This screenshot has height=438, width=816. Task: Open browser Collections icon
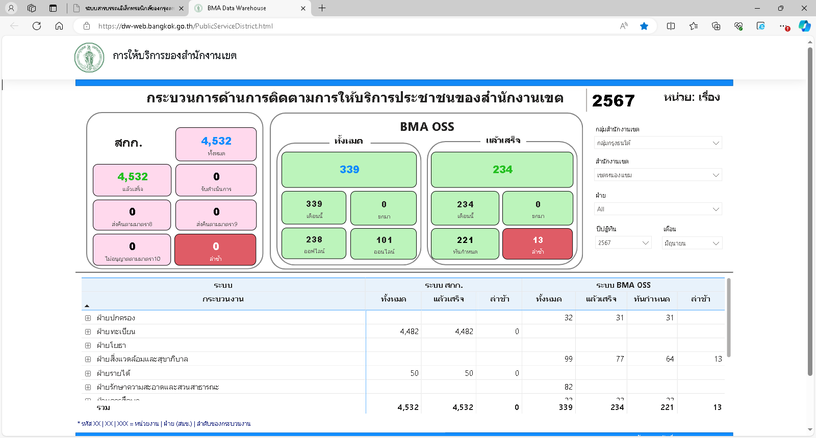coord(716,26)
